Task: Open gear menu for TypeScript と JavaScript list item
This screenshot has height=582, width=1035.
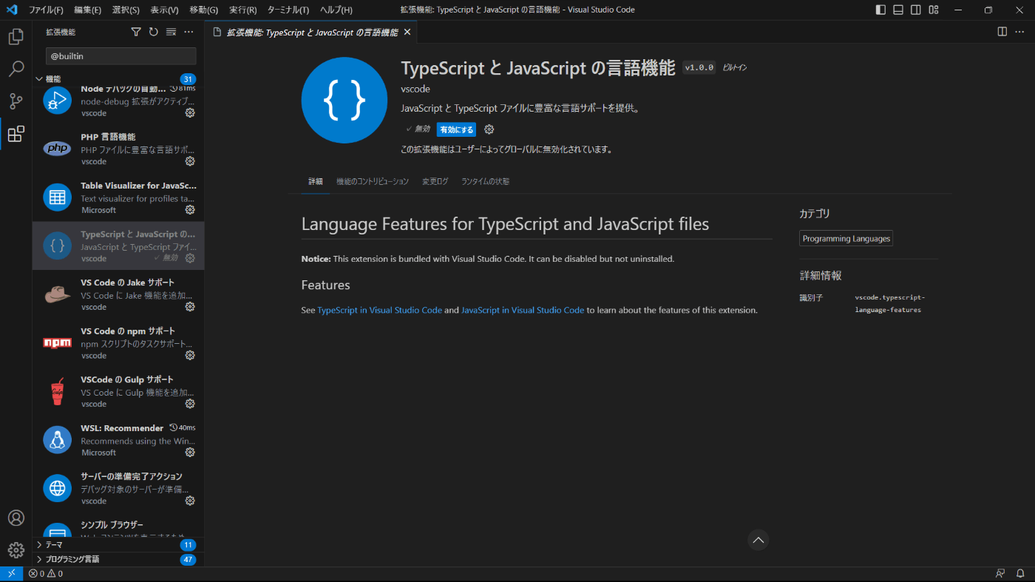Action: (x=190, y=258)
